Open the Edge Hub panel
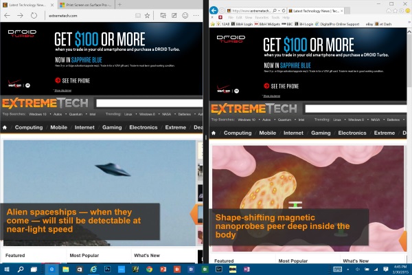This screenshot has width=412, height=275. 163,16
